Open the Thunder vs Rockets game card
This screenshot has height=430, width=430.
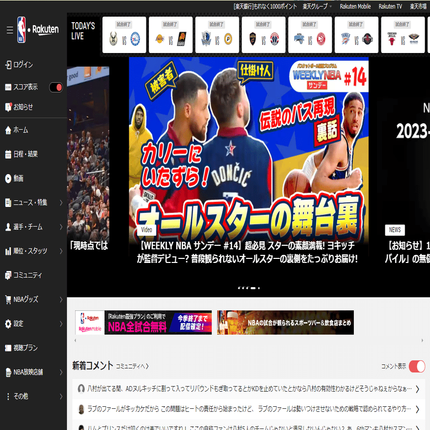[356, 35]
